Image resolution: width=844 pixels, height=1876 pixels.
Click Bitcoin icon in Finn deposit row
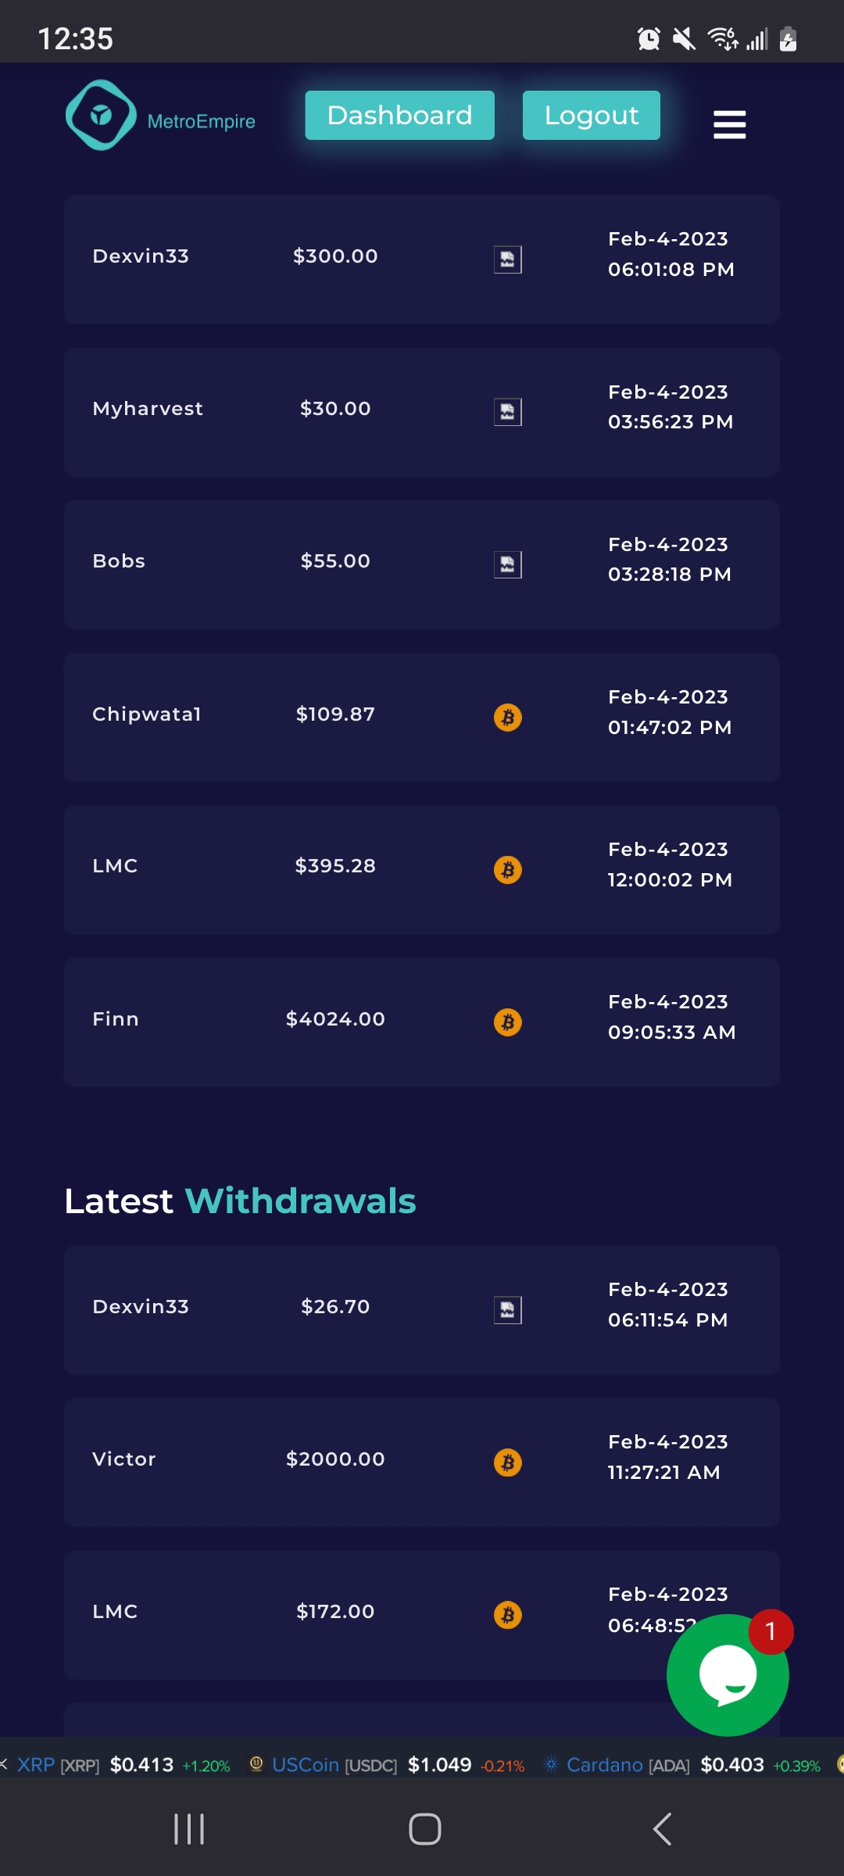pyautogui.click(x=508, y=1022)
